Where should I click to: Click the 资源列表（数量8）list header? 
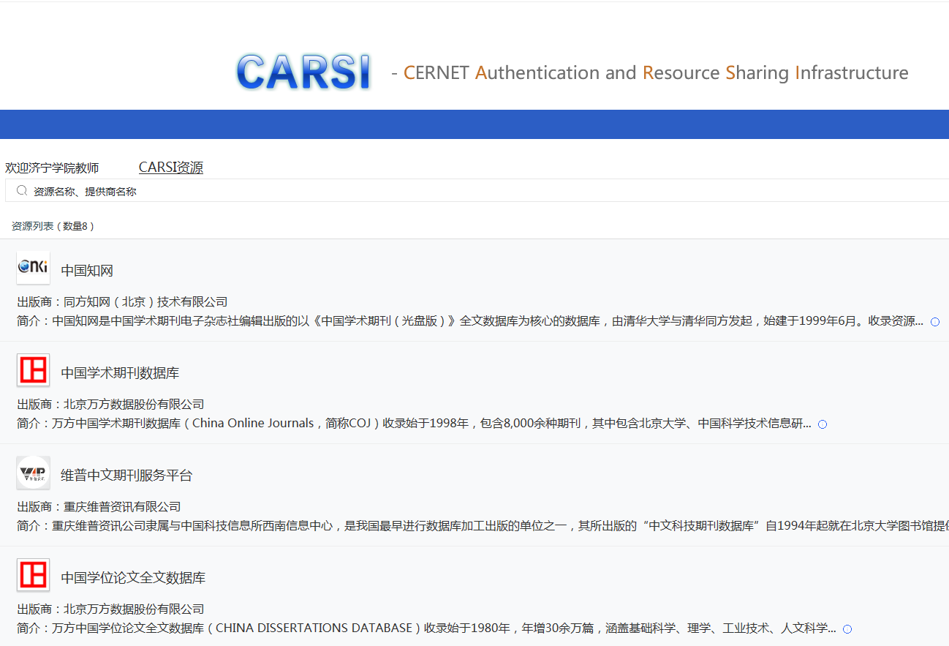(53, 226)
